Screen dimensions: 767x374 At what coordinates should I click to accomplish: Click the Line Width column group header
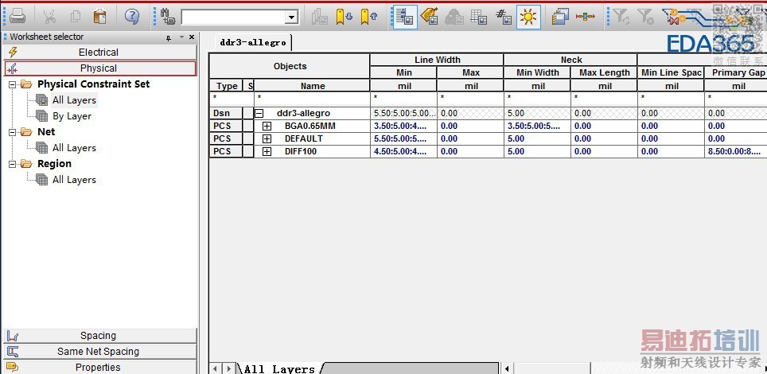(x=438, y=60)
